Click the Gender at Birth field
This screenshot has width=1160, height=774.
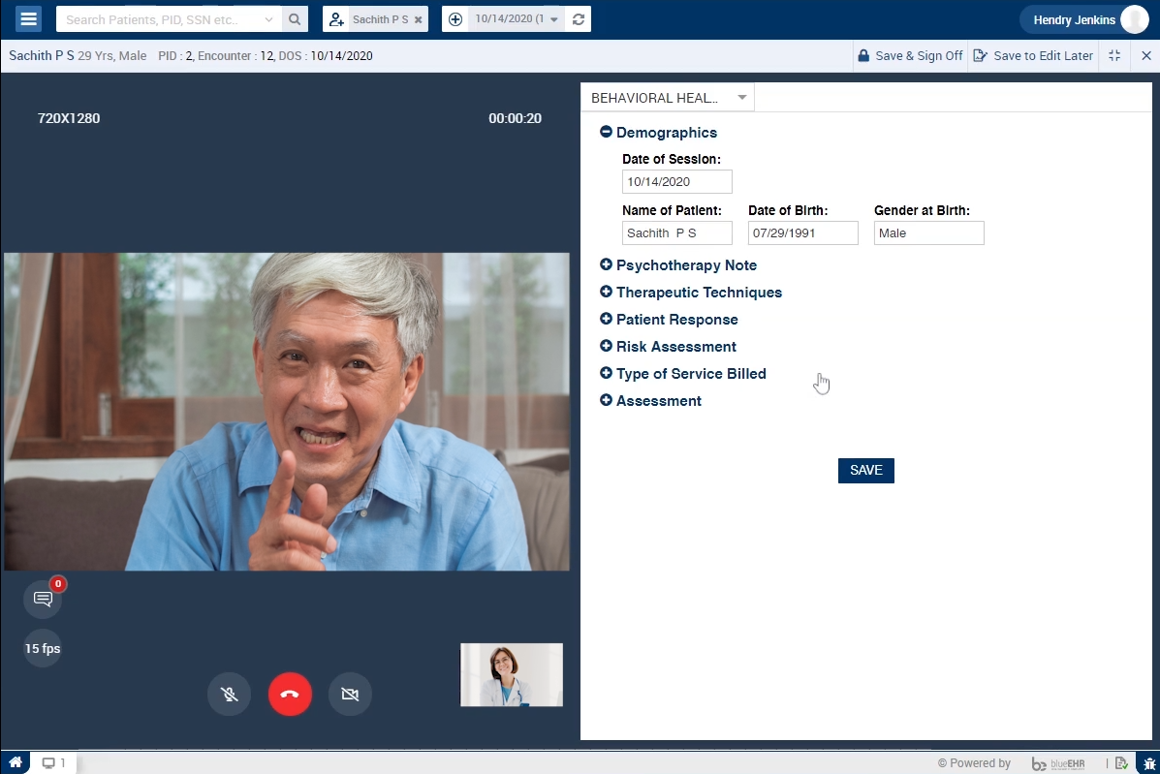(x=928, y=232)
